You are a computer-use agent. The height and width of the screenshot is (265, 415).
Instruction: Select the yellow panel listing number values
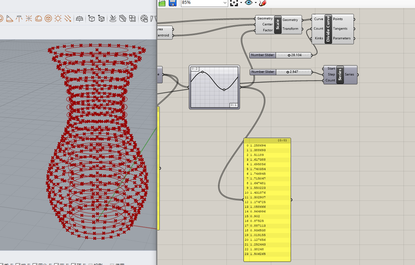267,200
